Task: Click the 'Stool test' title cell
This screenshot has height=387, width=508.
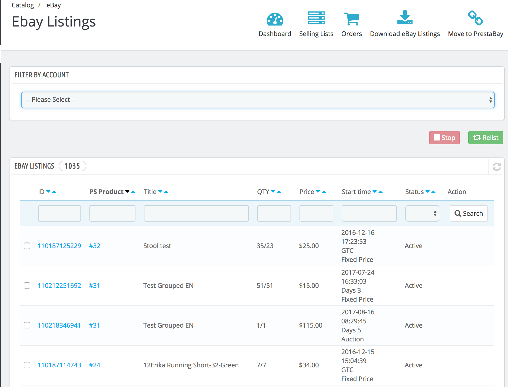Action: [157, 246]
